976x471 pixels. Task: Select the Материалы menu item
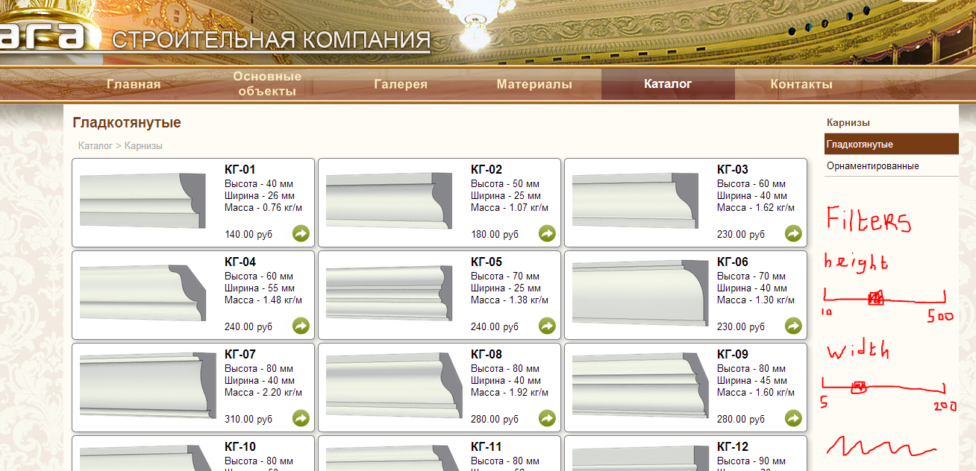coord(534,84)
